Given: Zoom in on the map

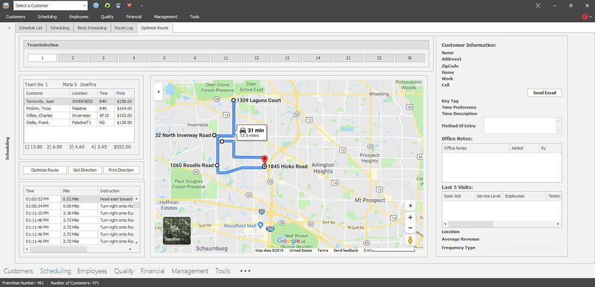Looking at the screenshot, I should pos(410,217).
